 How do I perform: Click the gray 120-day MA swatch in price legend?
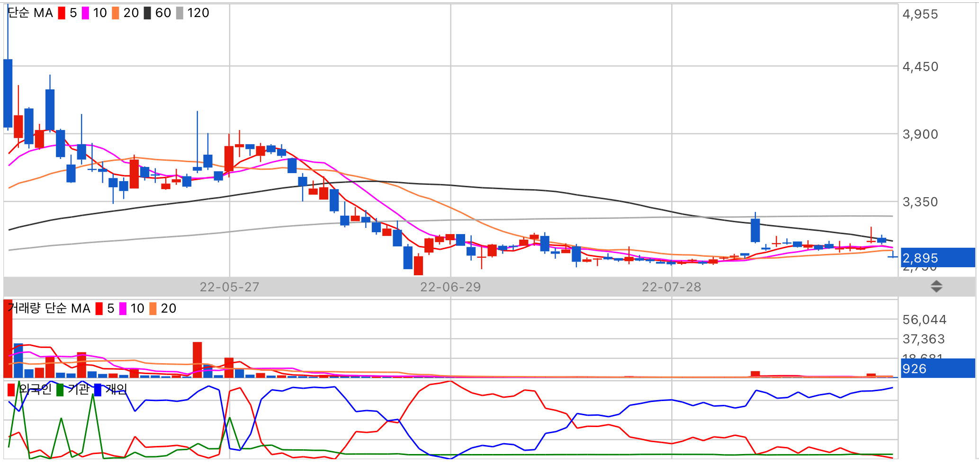tap(180, 13)
